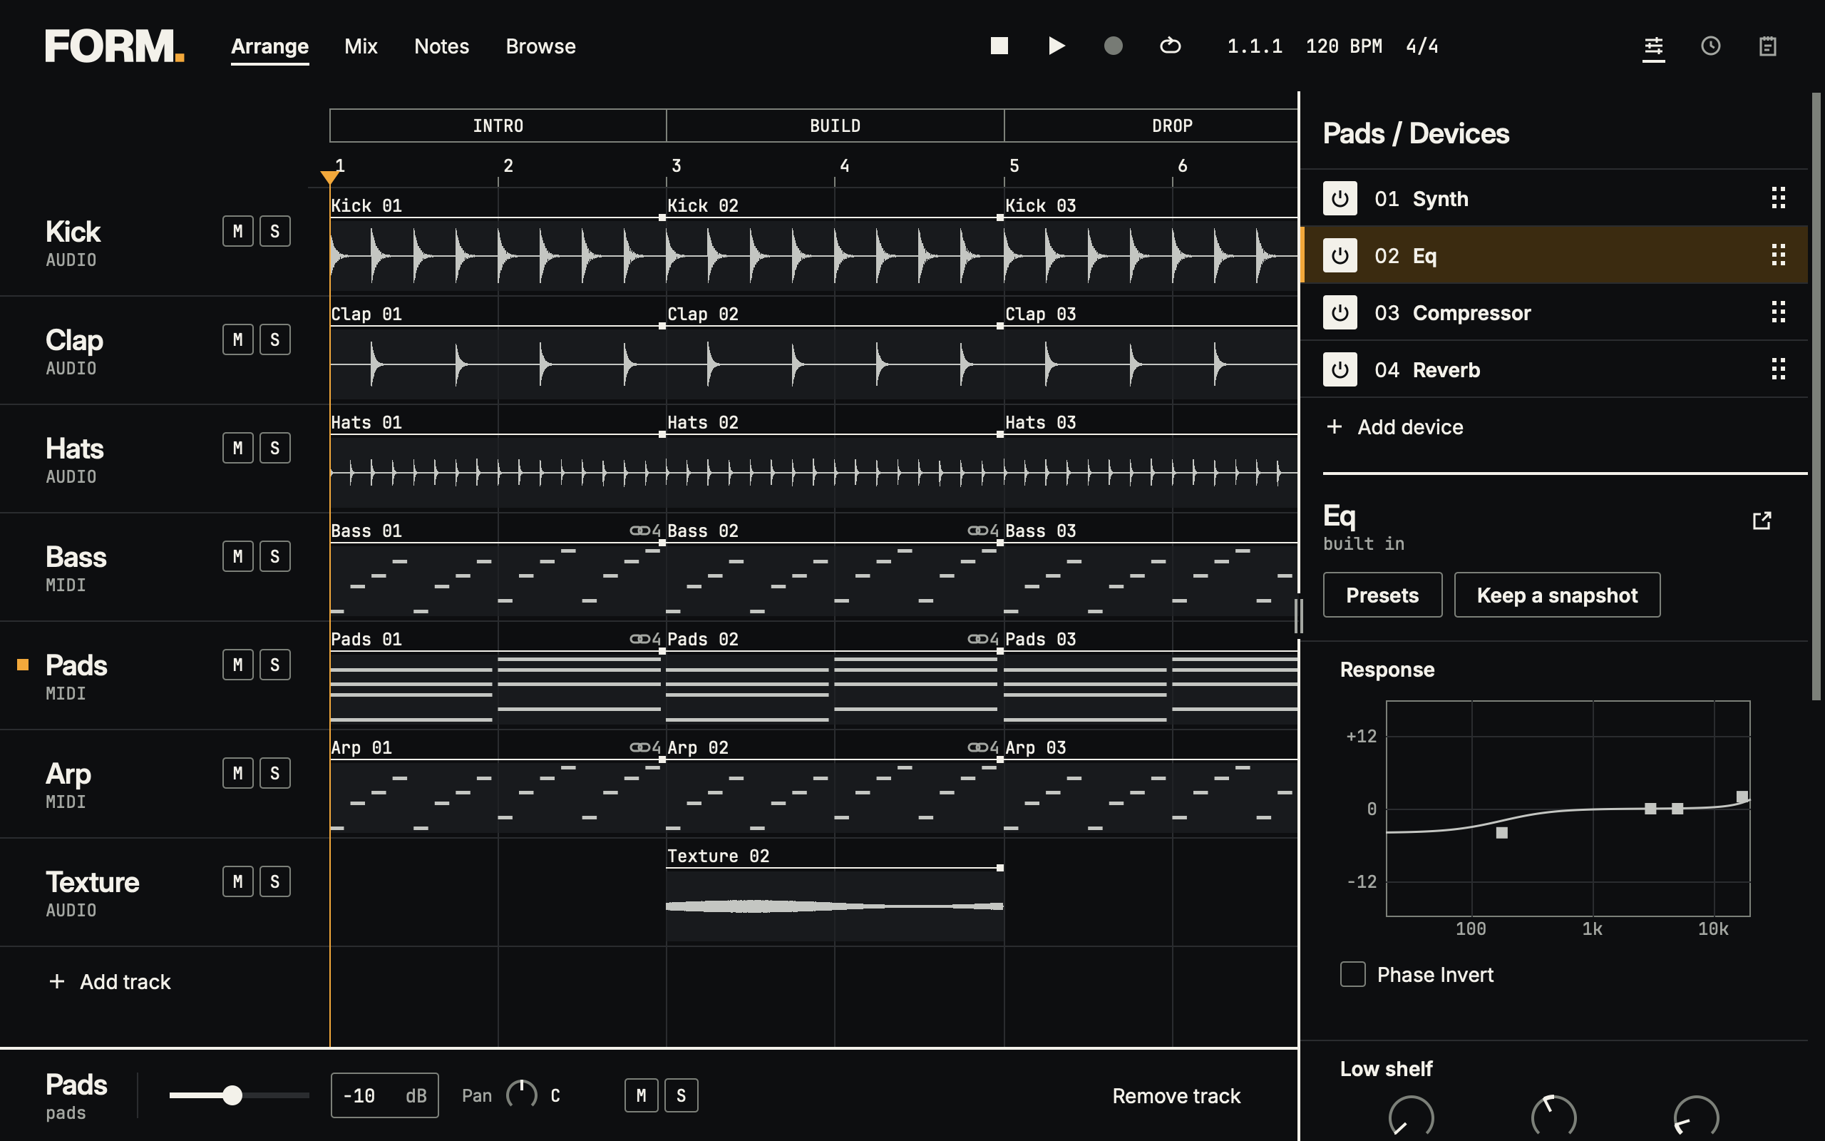Click the right panel vertical scrollbar
Viewport: 1825px width, 1141px height.
click(x=1816, y=396)
